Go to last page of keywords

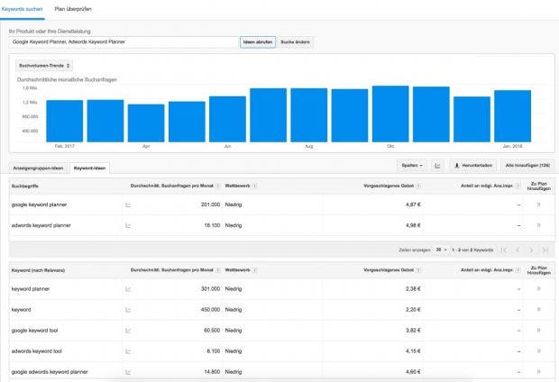click(545, 250)
